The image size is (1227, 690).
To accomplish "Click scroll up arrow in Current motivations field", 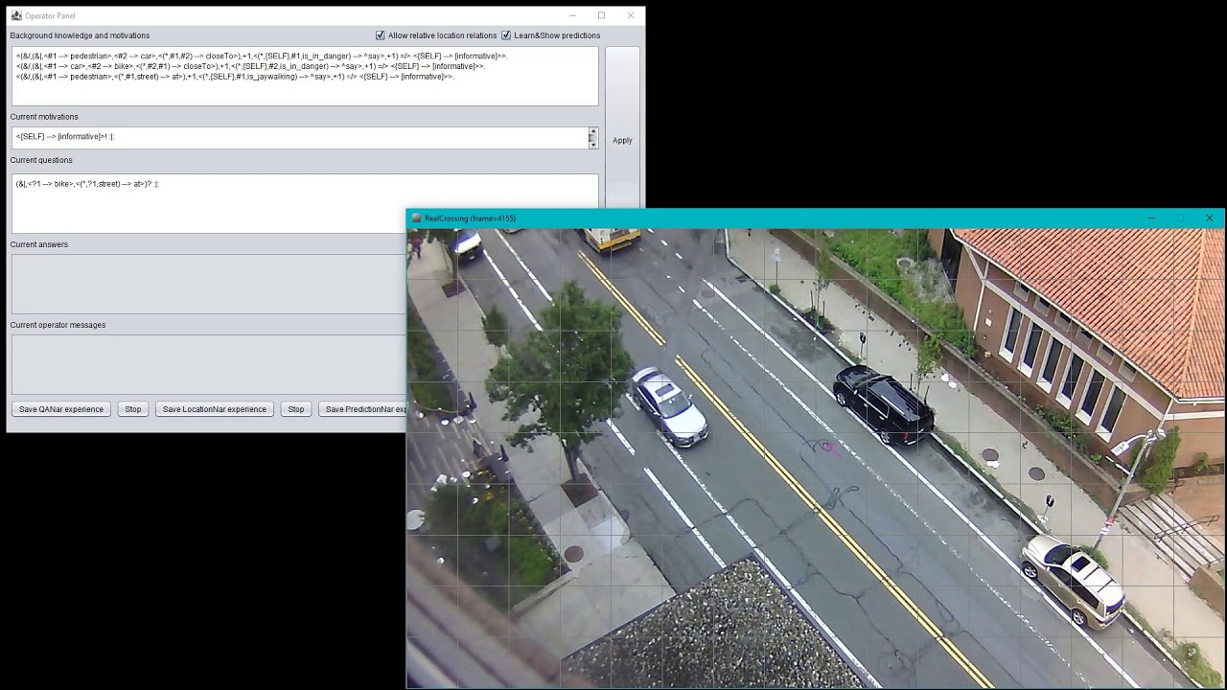I will pos(592,132).
